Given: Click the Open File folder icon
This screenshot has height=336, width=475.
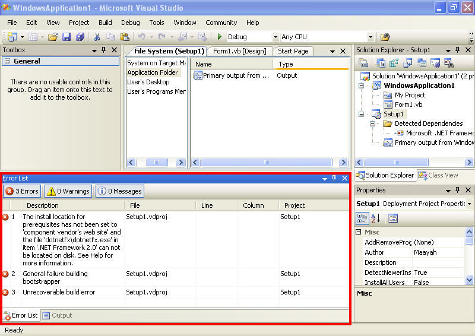Looking at the screenshot, I should pyautogui.click(x=53, y=37).
